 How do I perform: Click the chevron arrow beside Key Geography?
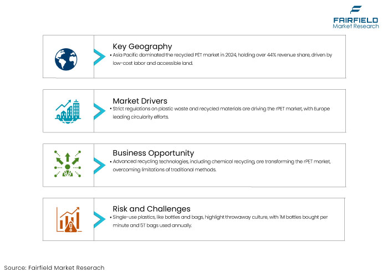(99, 57)
